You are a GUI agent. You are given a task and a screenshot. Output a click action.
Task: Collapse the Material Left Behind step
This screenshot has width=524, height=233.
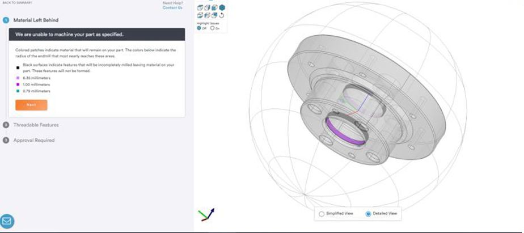(35, 20)
